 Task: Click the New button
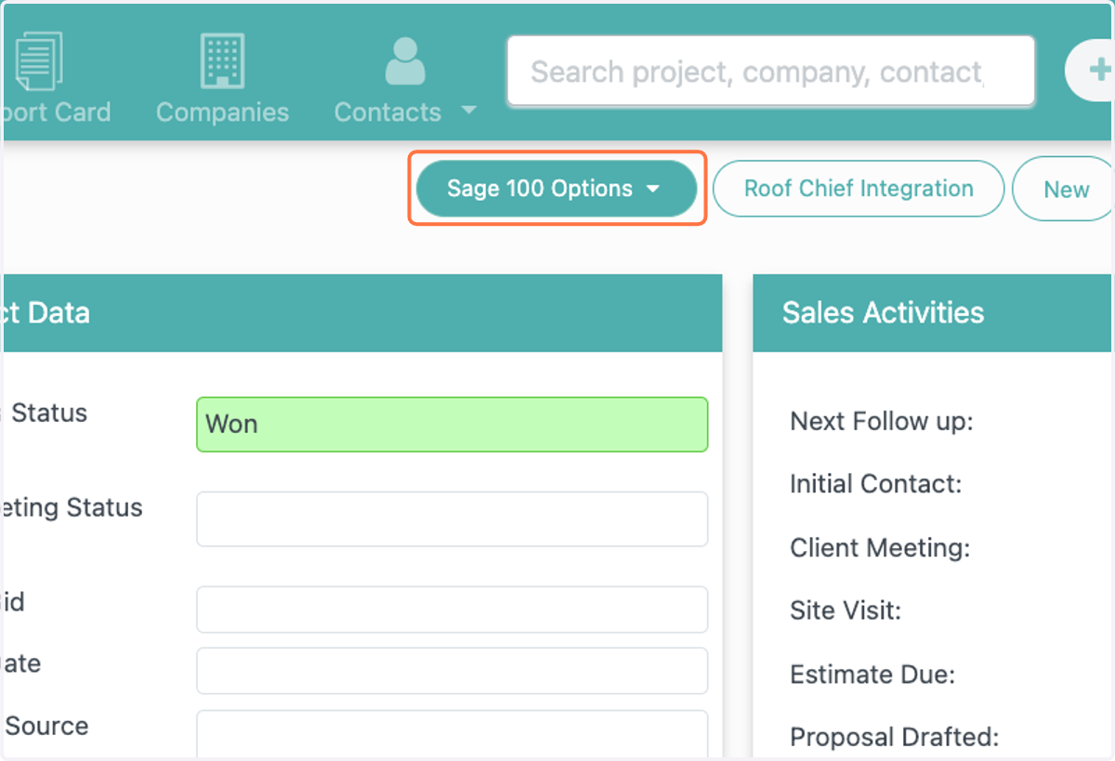[x=1065, y=190]
